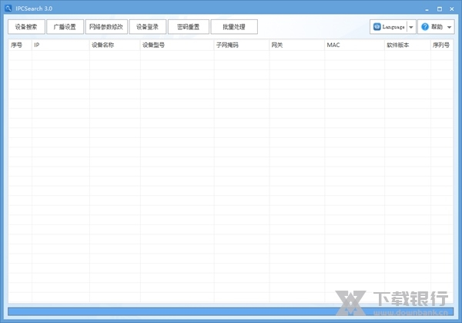Expand the Language dropdown arrow
The image size is (462, 323).
point(411,27)
